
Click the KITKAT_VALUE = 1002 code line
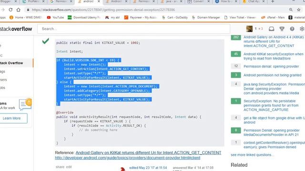(98, 43)
